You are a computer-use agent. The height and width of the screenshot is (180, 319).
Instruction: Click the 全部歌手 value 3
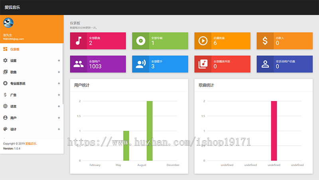point(153,67)
